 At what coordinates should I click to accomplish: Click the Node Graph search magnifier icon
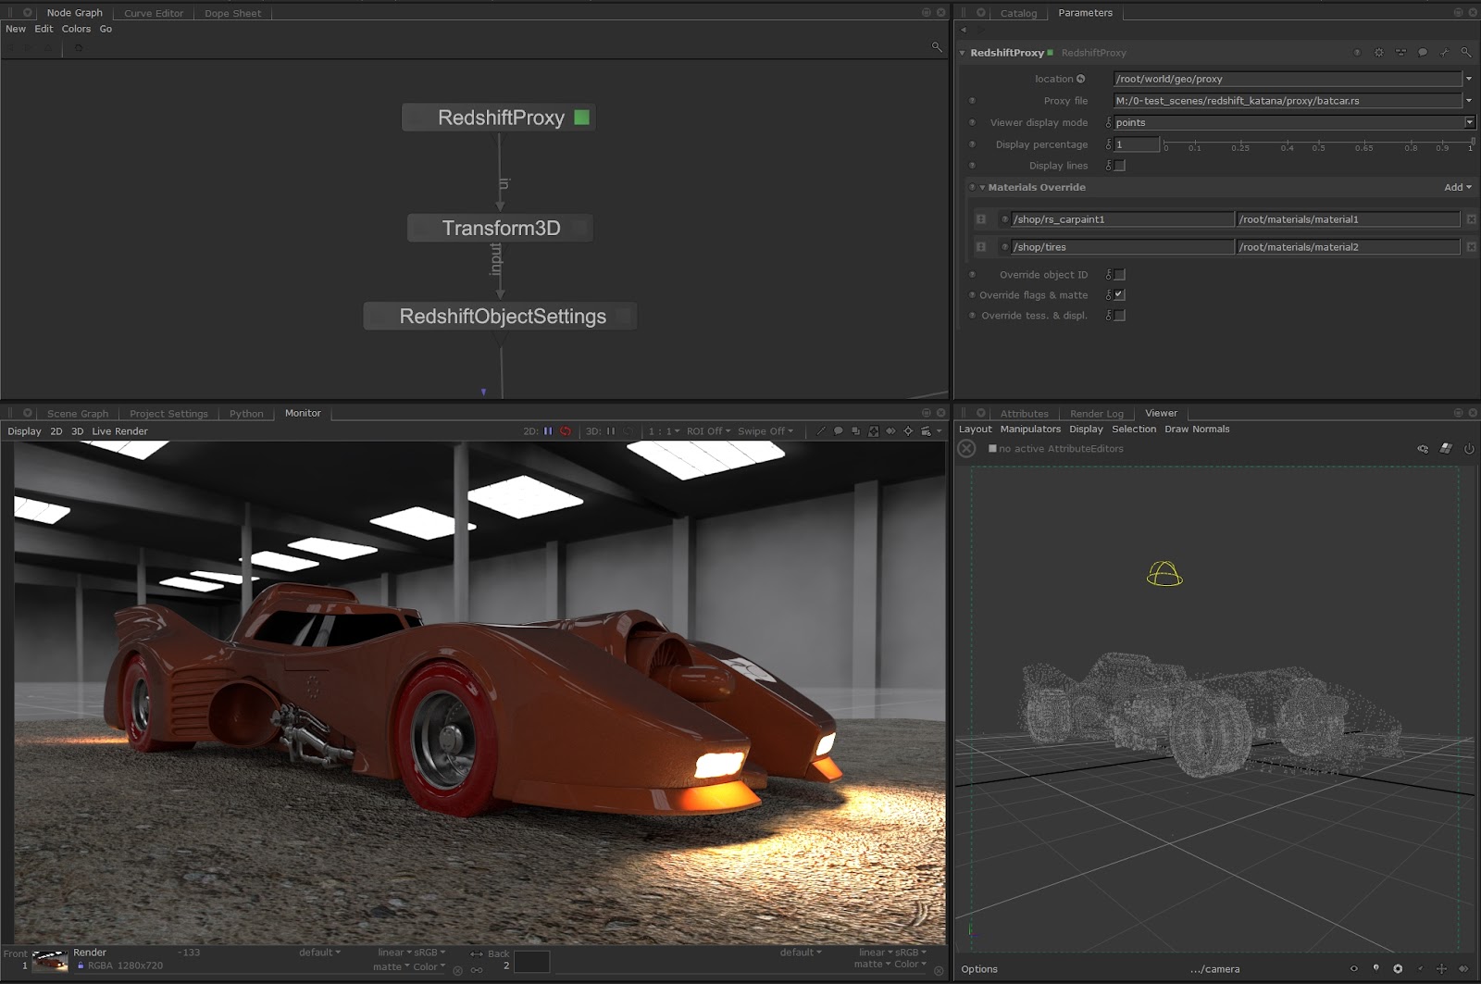937,46
